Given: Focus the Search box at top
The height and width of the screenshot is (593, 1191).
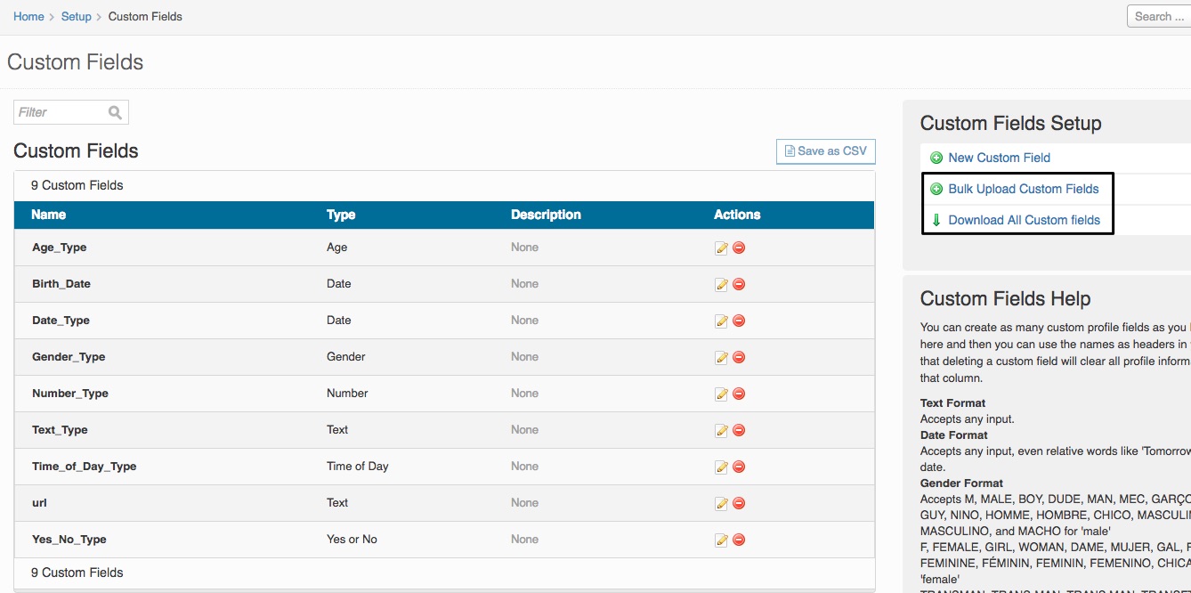Looking at the screenshot, I should [1159, 16].
